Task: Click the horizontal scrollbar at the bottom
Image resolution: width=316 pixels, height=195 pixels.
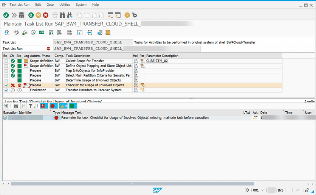Action: click(132, 184)
